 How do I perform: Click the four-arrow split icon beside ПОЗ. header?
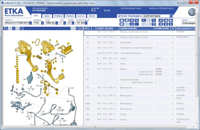(81, 28)
